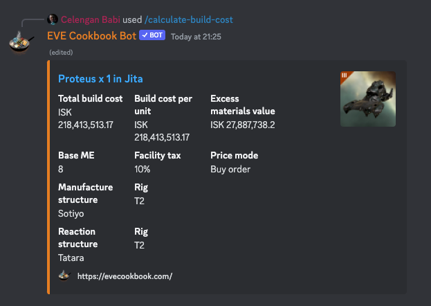431x306 pixels.
Task: Click the EVE Cookbook Bot username
Action: pos(91,35)
